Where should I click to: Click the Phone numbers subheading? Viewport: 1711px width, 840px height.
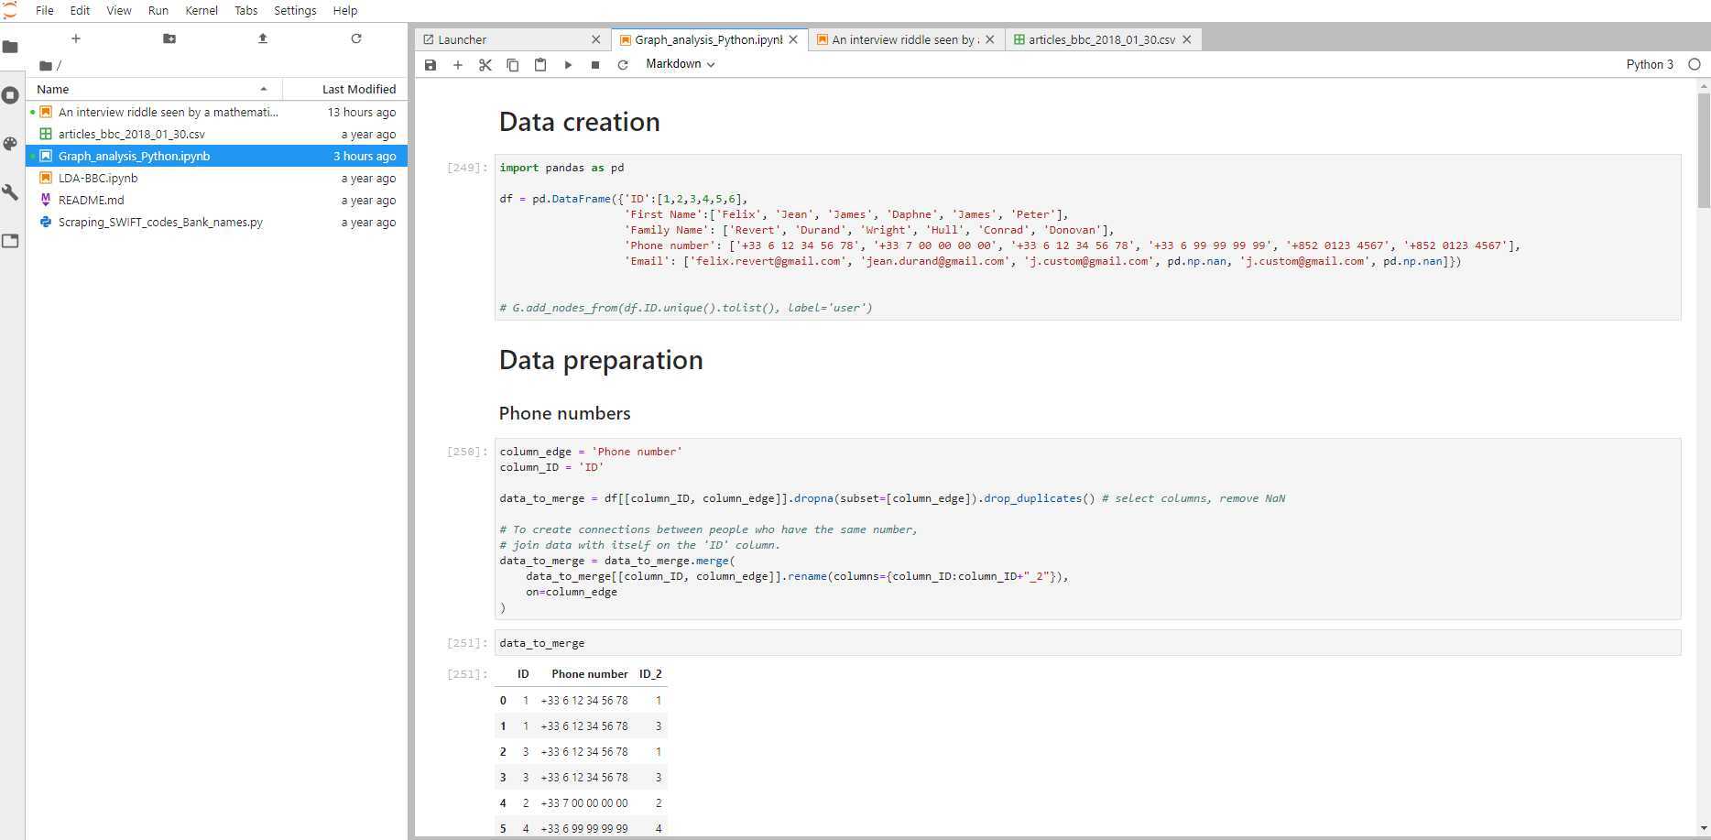[x=564, y=413]
